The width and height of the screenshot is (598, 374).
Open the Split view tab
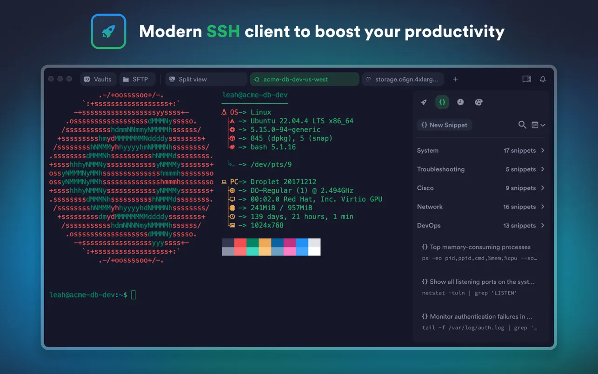pyautogui.click(x=206, y=79)
